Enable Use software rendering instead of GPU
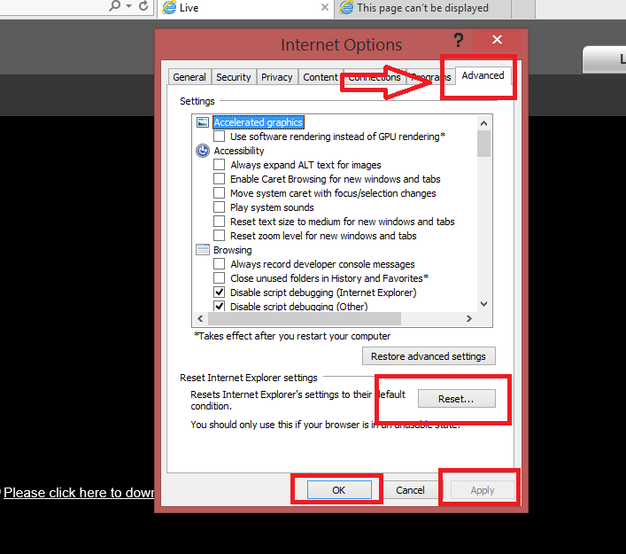This screenshot has width=626, height=554. (x=219, y=137)
